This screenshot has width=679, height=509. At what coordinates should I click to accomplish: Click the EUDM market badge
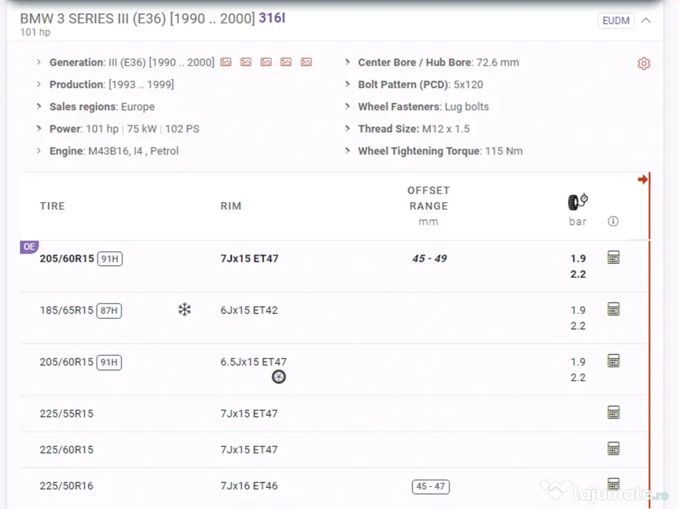click(x=616, y=21)
